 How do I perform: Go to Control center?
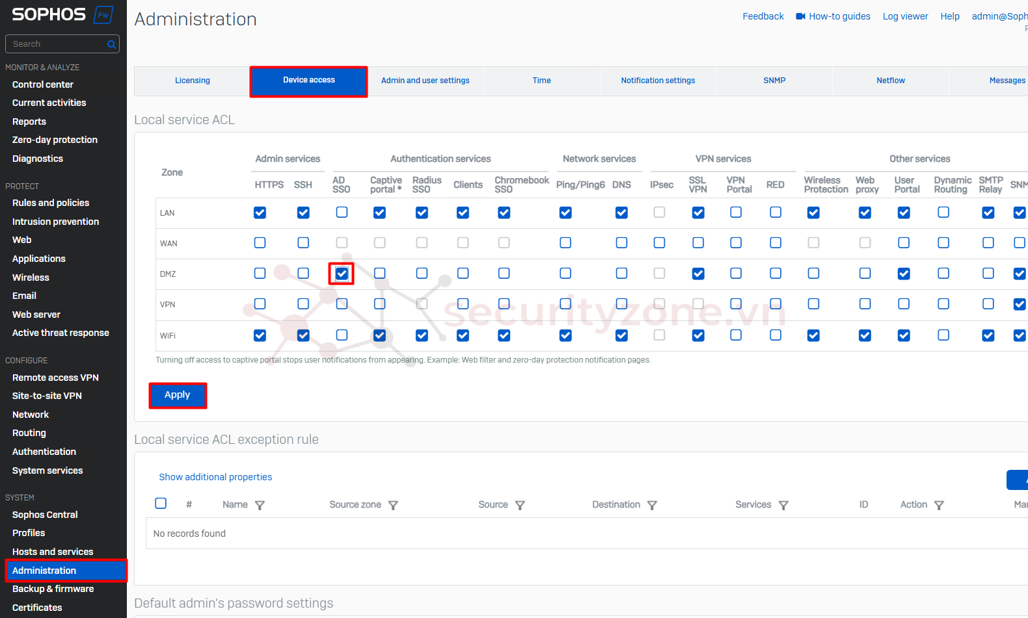[43, 84]
